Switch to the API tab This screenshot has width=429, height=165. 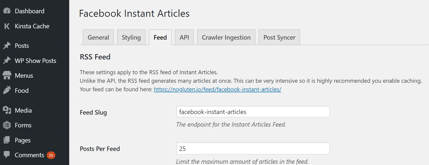(x=184, y=37)
